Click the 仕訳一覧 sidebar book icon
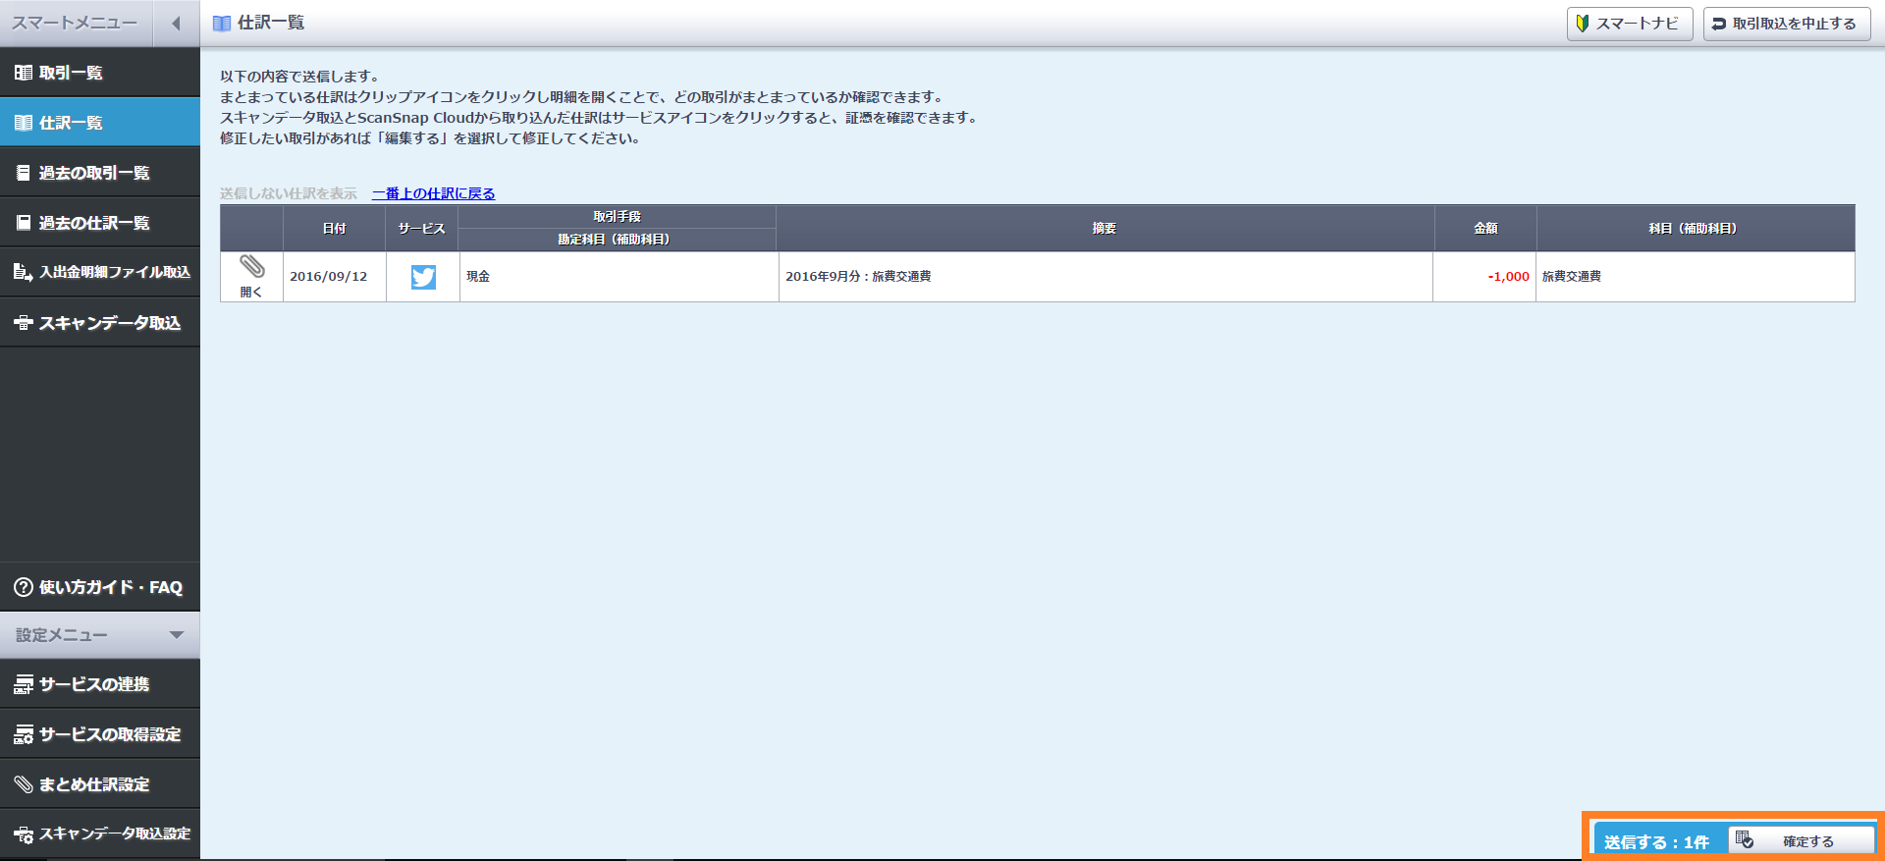 click(x=24, y=123)
